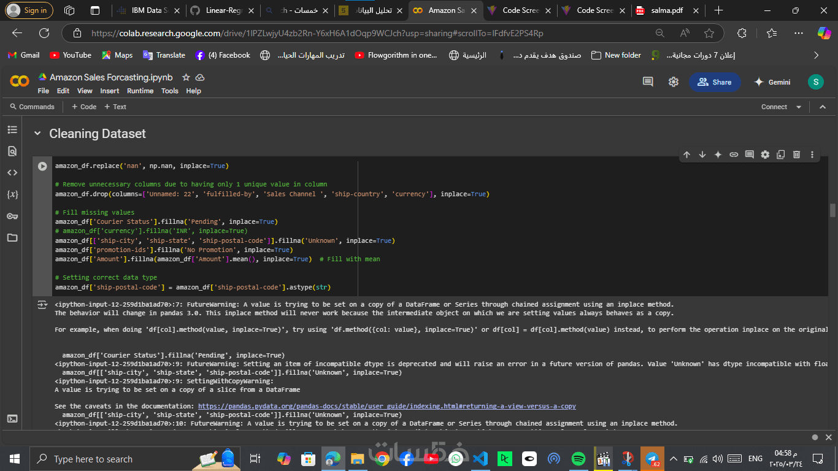The image size is (838, 471).
Task: Open the Variables {x} panel
Action: pyautogui.click(x=12, y=194)
